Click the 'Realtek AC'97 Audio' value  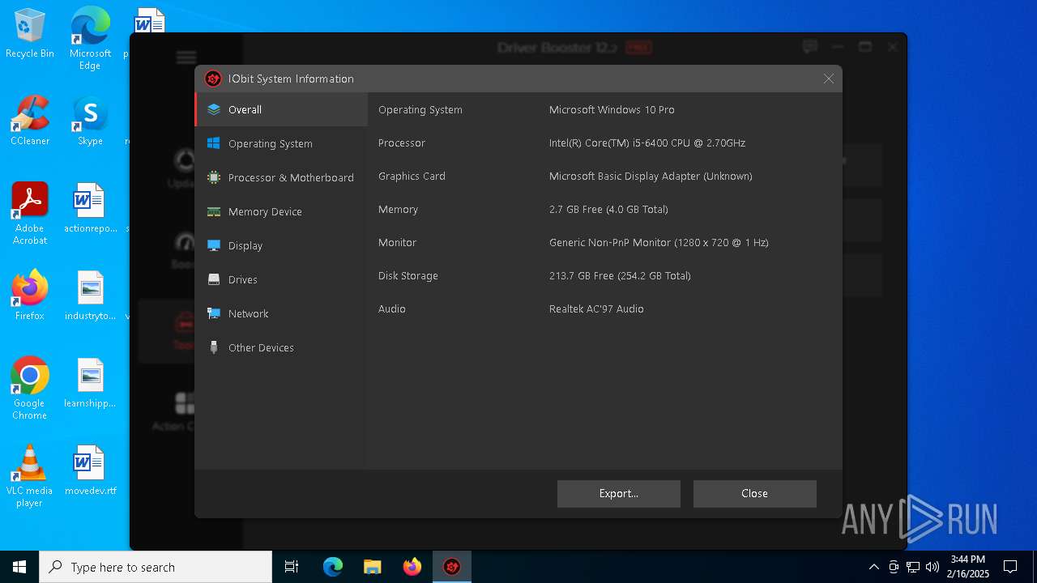coord(596,309)
